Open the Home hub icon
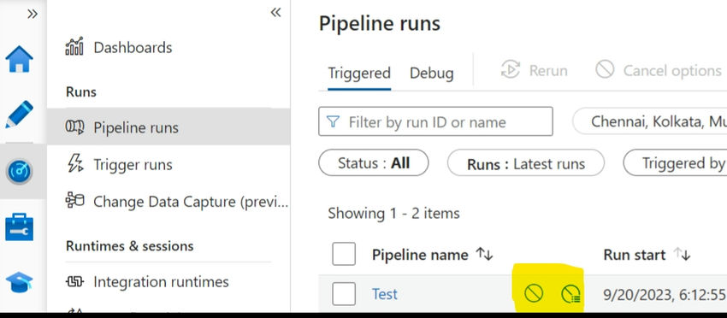727x318 pixels. (x=19, y=59)
